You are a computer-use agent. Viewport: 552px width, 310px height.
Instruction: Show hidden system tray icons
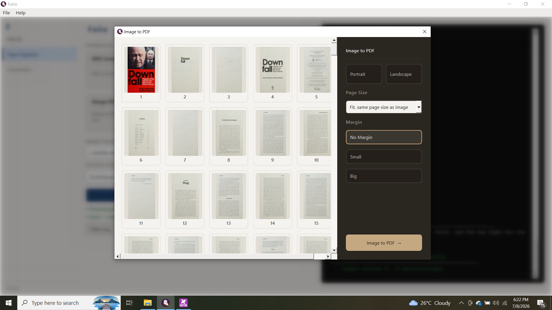(x=461, y=303)
